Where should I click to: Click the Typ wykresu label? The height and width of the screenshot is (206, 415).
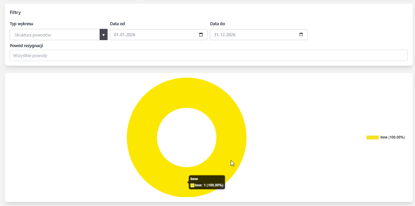(22, 24)
